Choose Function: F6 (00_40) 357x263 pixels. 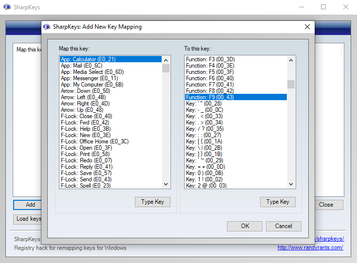[236, 78]
